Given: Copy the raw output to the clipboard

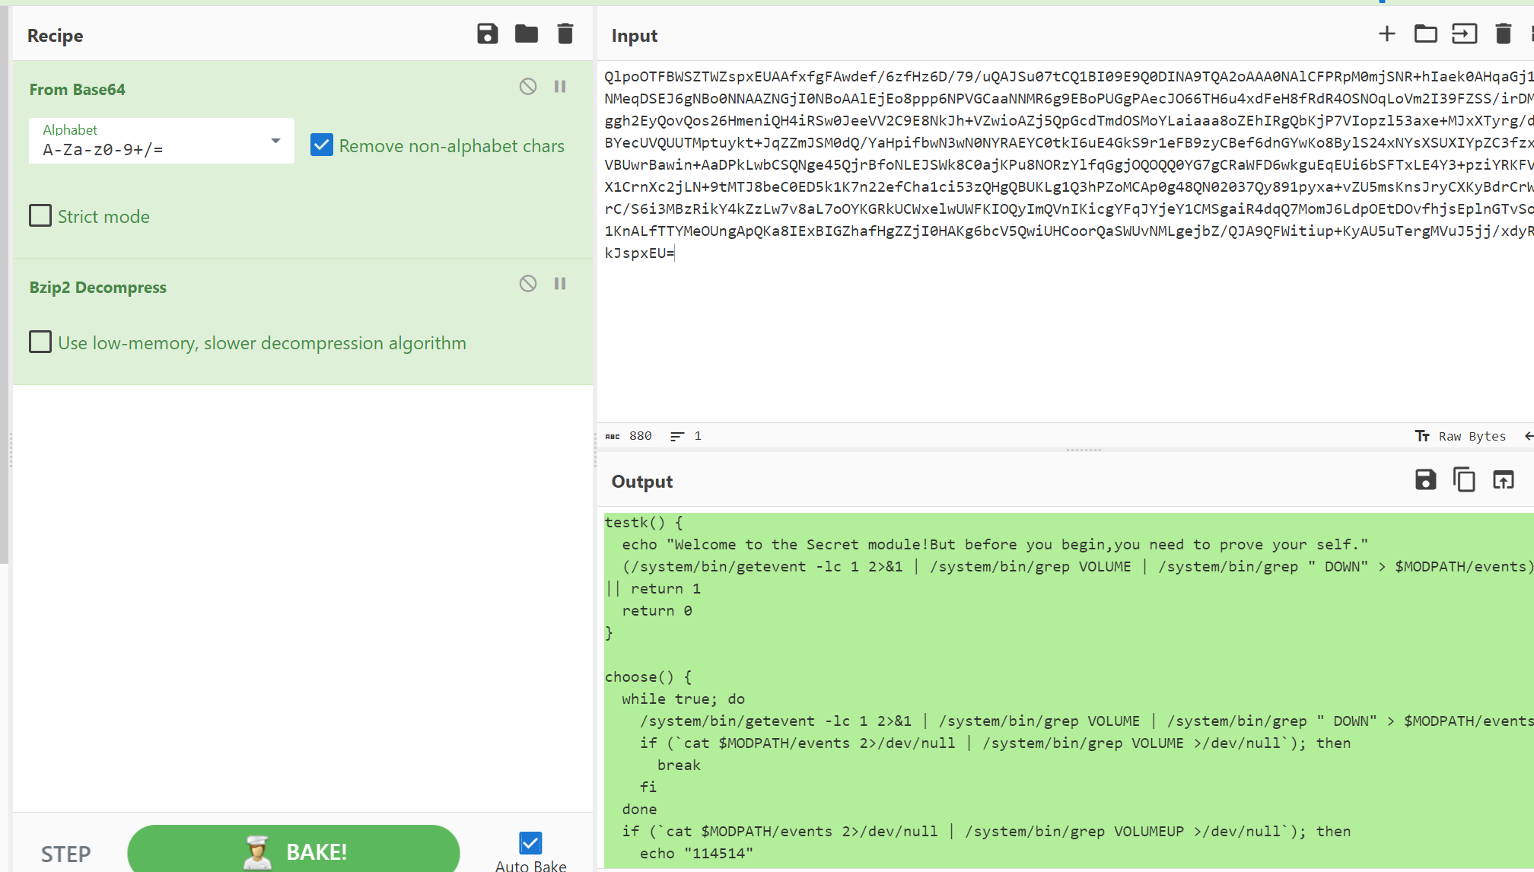Looking at the screenshot, I should [1464, 480].
